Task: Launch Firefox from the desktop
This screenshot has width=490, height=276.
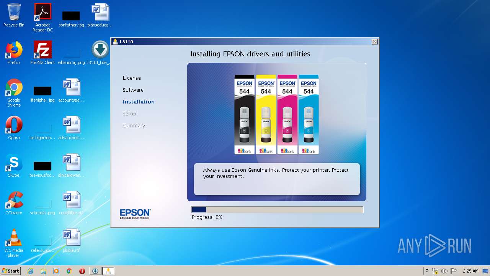Action: click(x=14, y=53)
